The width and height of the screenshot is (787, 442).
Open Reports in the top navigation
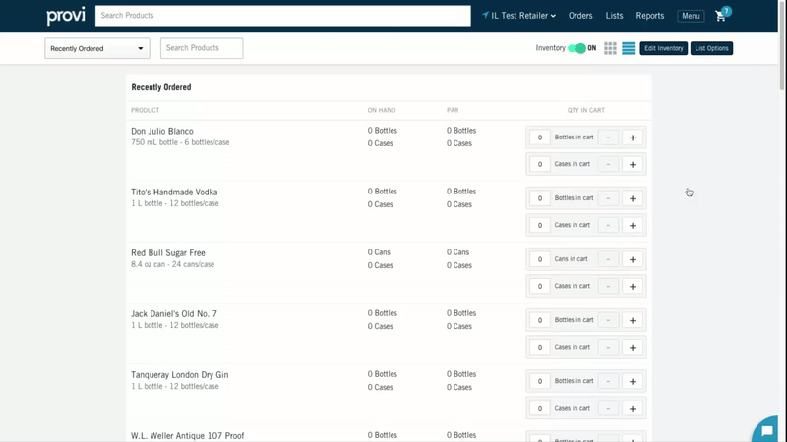pos(650,16)
